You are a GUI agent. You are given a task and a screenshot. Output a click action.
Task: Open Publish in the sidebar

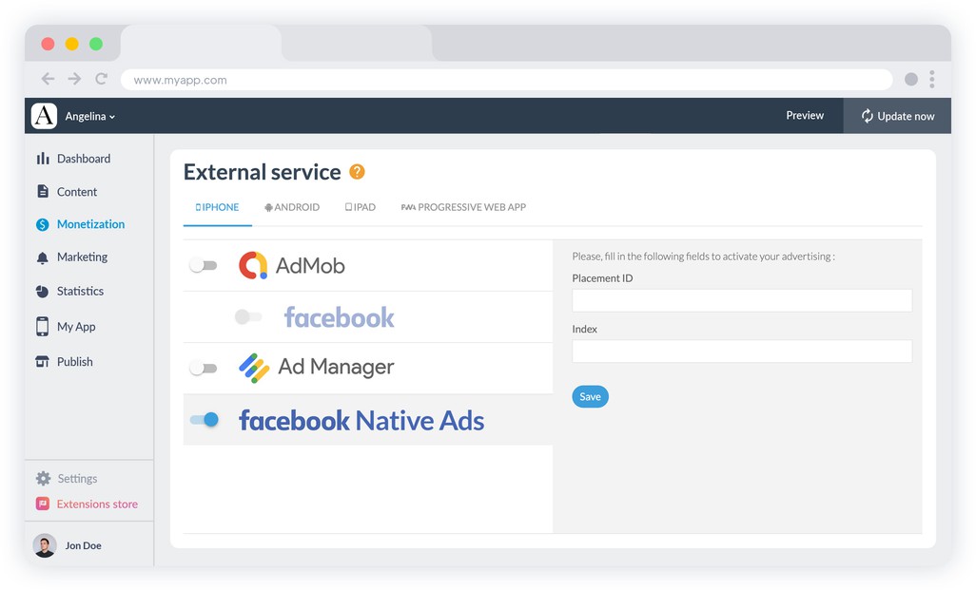tap(75, 361)
